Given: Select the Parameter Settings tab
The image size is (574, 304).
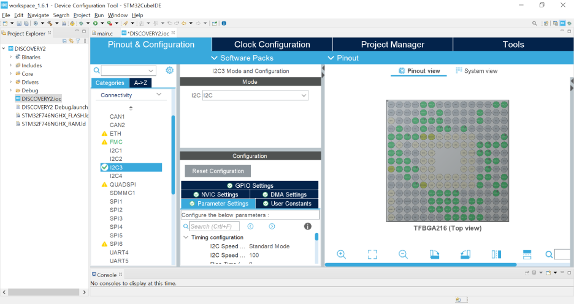Looking at the screenshot, I should [218, 204].
